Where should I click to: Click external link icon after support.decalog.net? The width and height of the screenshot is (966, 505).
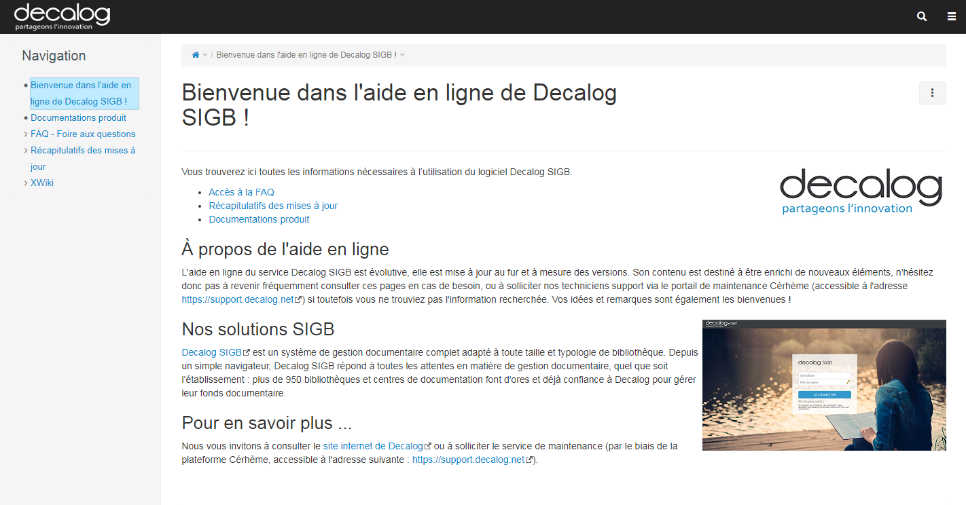(298, 299)
